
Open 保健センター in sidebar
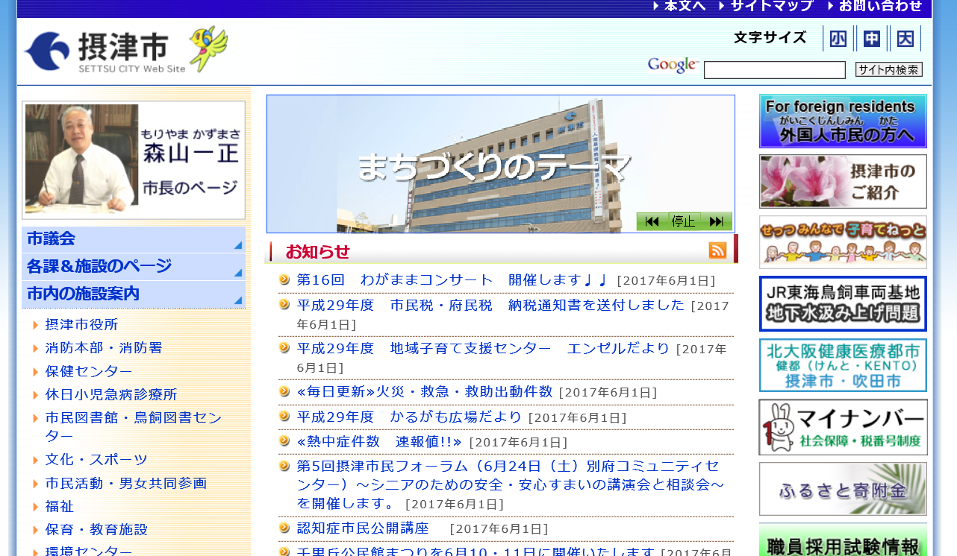pyautogui.click(x=89, y=371)
